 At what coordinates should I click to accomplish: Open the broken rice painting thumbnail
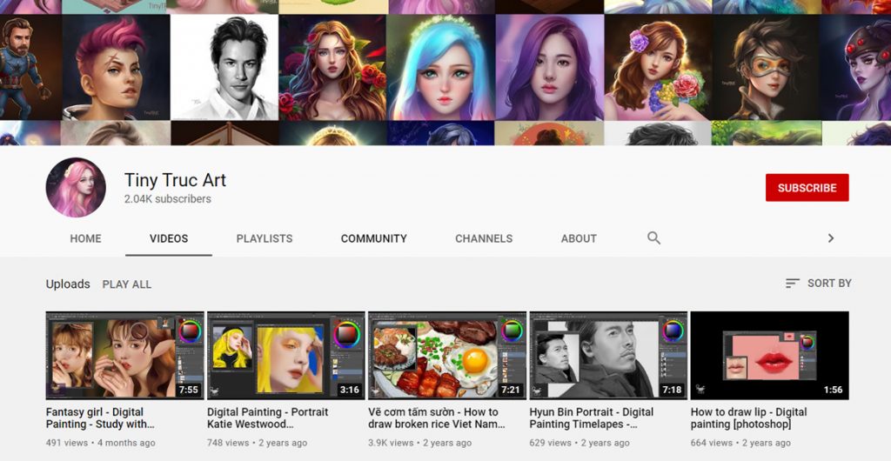pyautogui.click(x=447, y=355)
